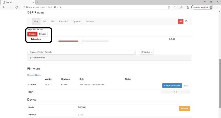Switch to the DeEsser plugin tab
221x118 pixels.
(x=90, y=21)
